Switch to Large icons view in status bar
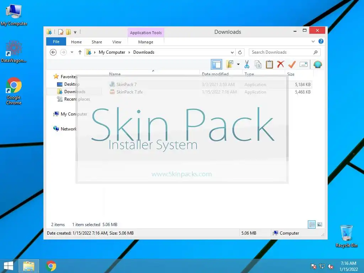This screenshot has height=273, width=364. (x=320, y=224)
